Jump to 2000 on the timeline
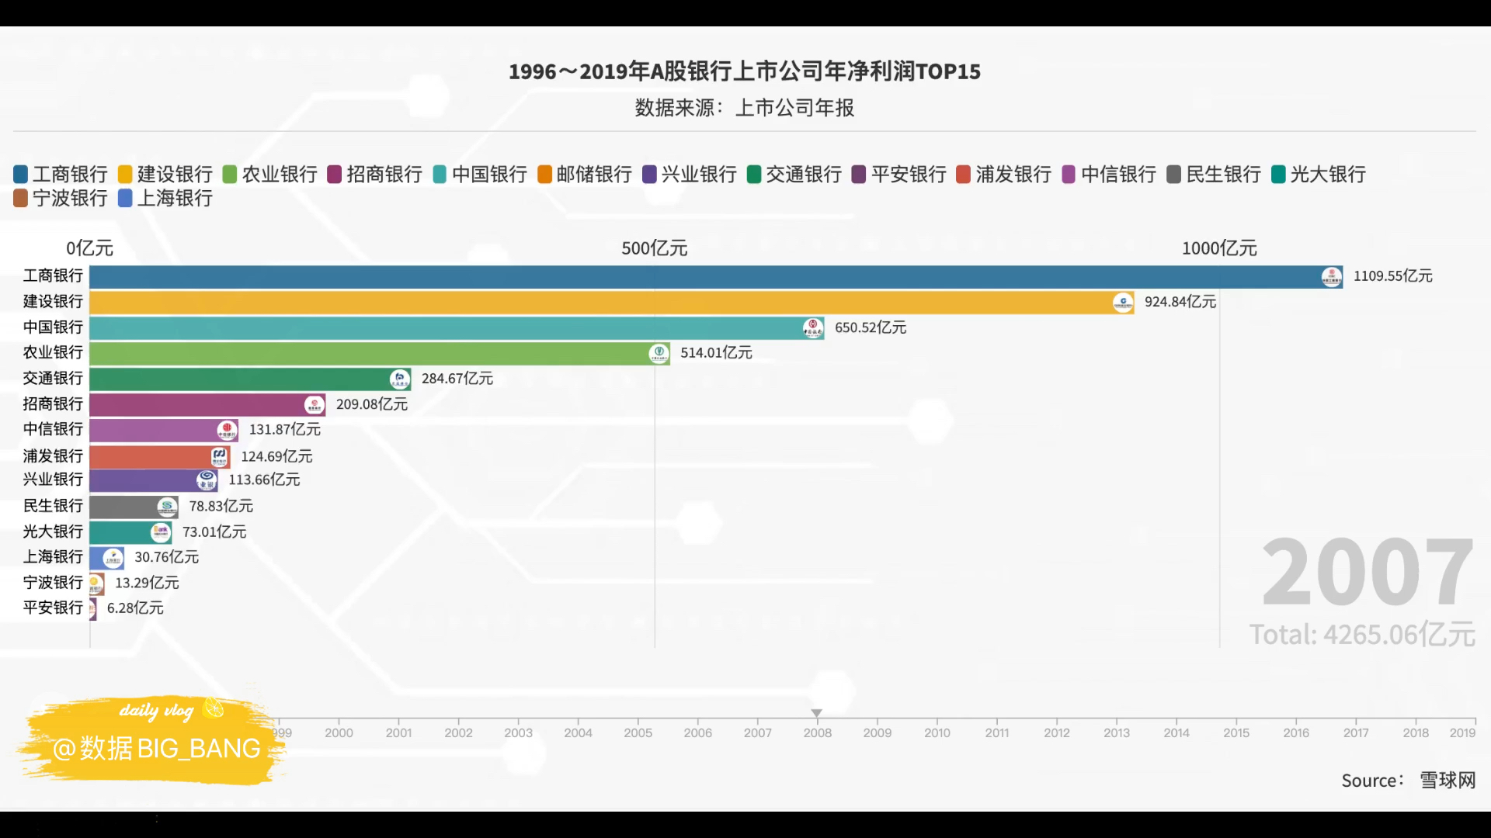The width and height of the screenshot is (1491, 838). click(x=339, y=732)
